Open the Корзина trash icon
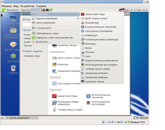This screenshot has height=130, width=165. [x=13, y=69]
